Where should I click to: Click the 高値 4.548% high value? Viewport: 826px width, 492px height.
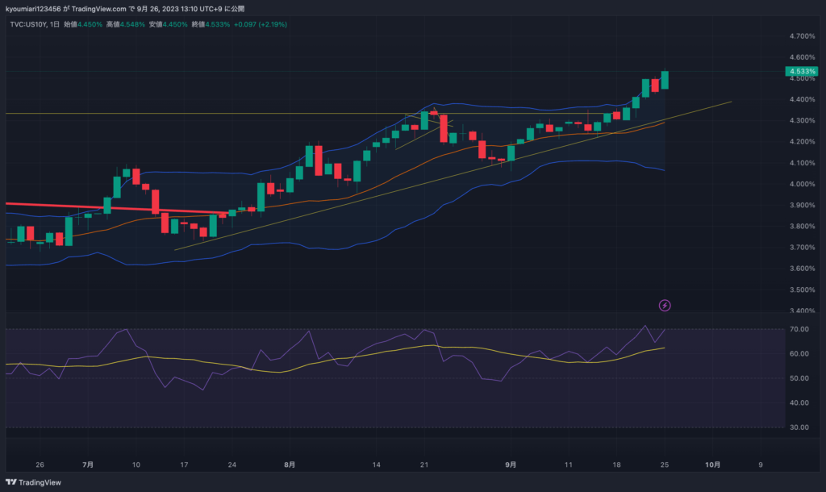coord(125,24)
